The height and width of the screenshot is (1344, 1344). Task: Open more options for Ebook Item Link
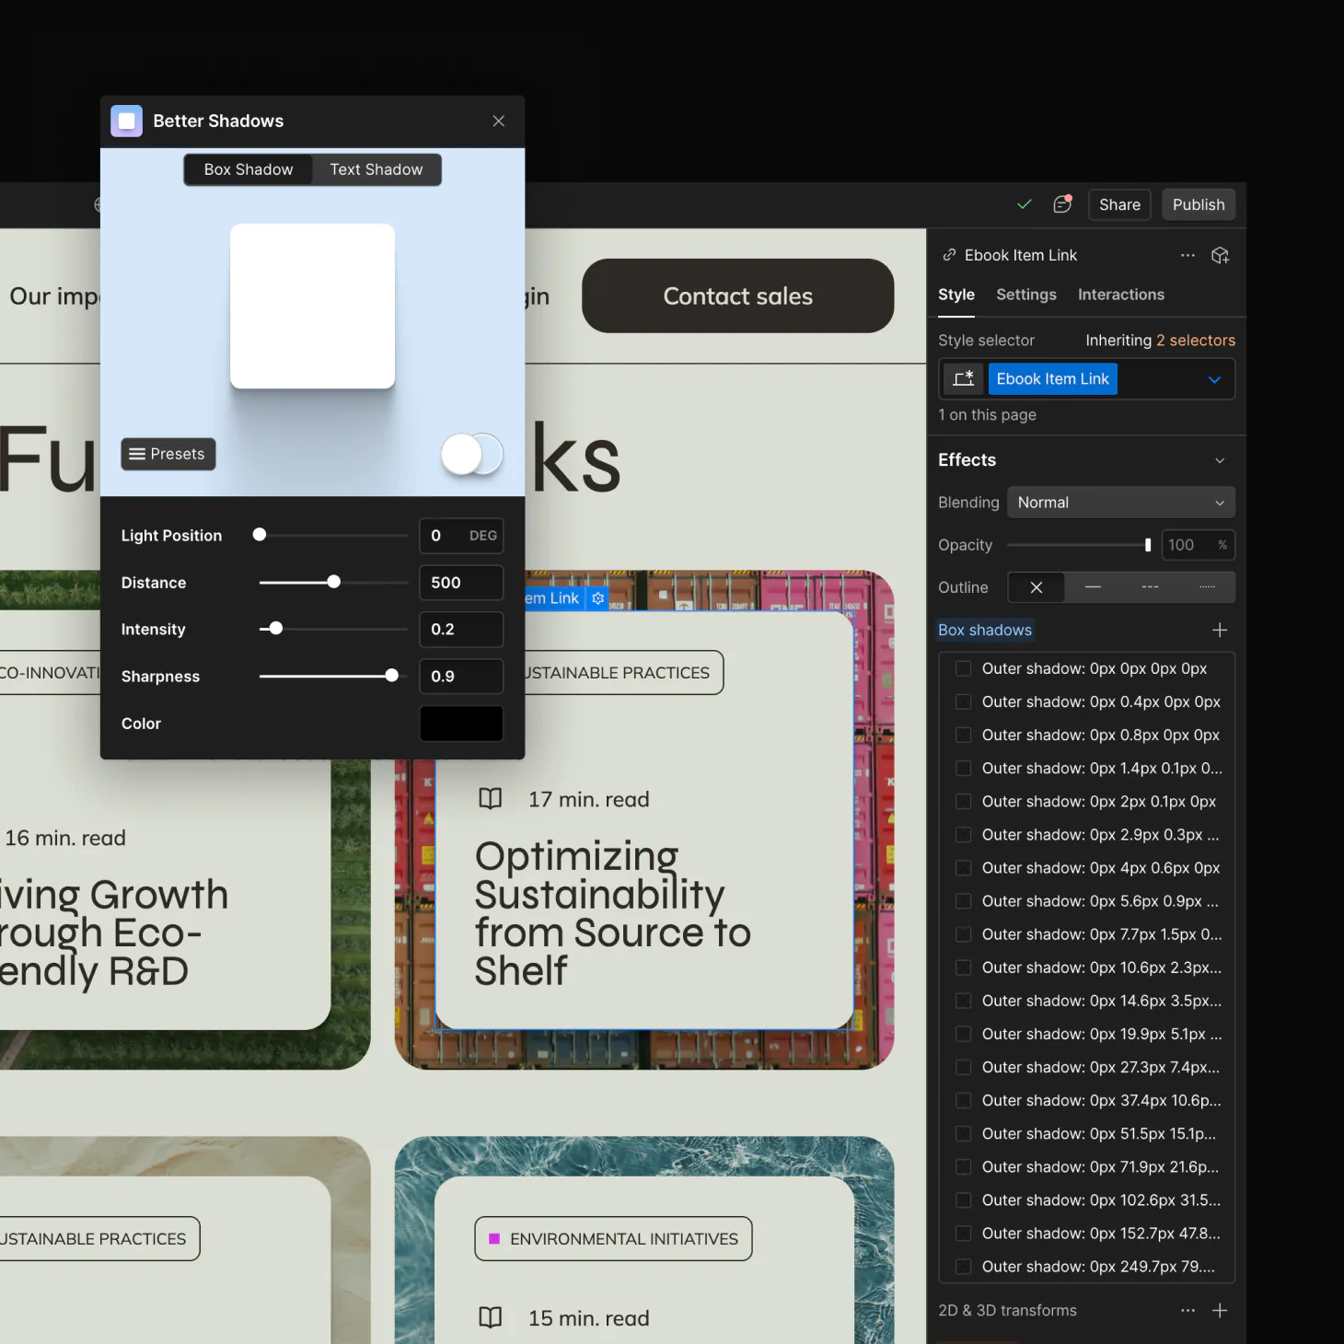click(1188, 255)
